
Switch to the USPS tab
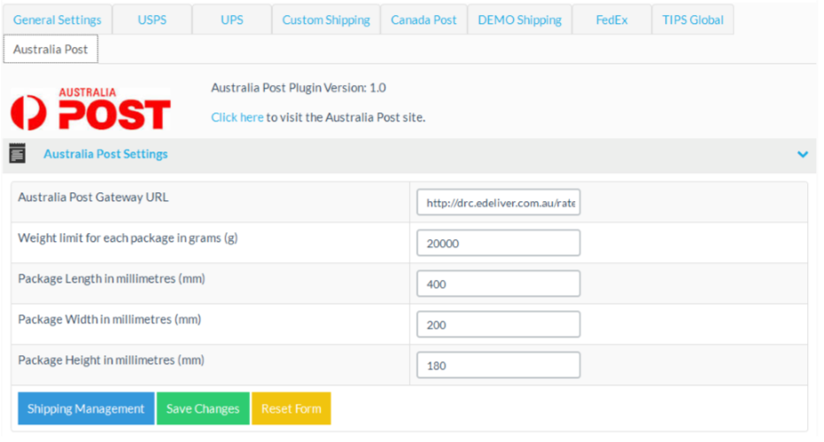point(152,19)
